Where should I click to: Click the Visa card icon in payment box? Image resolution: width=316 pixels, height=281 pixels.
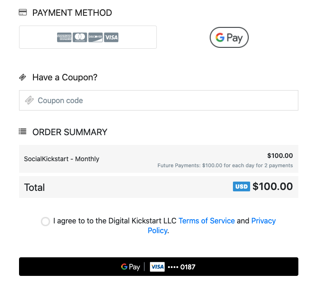(x=111, y=37)
